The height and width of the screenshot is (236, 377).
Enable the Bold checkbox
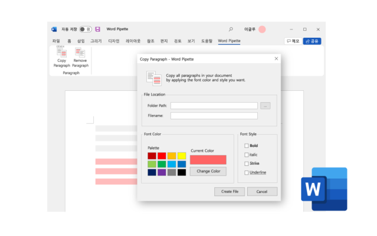tap(247, 146)
